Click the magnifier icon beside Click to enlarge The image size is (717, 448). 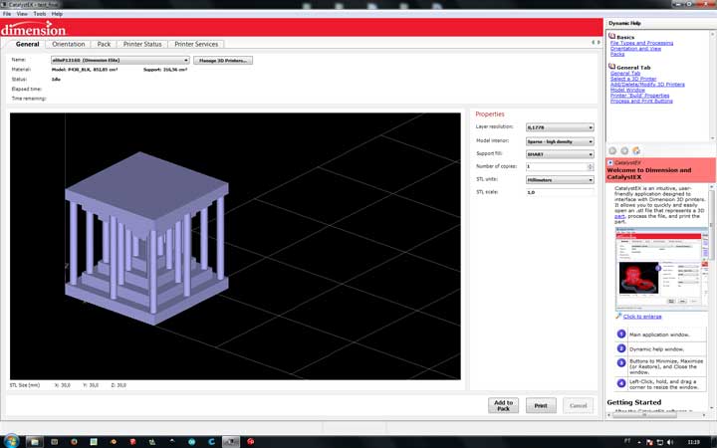(618, 316)
